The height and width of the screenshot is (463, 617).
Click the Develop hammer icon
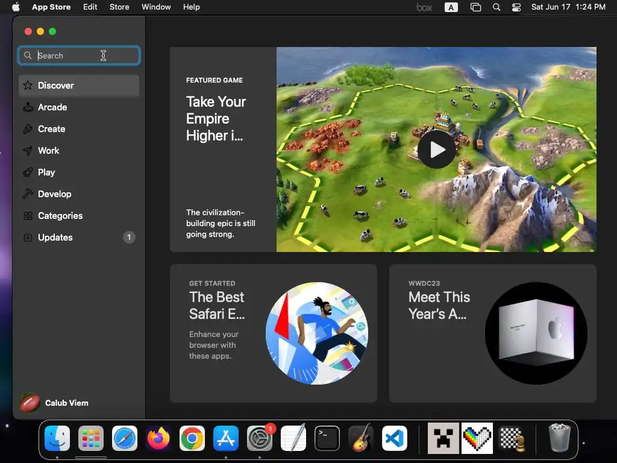pos(28,194)
